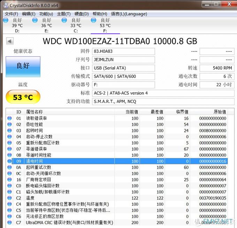Click status orb of row 0C 启动-关闭循环次数
The image size is (237, 228).
[9, 173]
